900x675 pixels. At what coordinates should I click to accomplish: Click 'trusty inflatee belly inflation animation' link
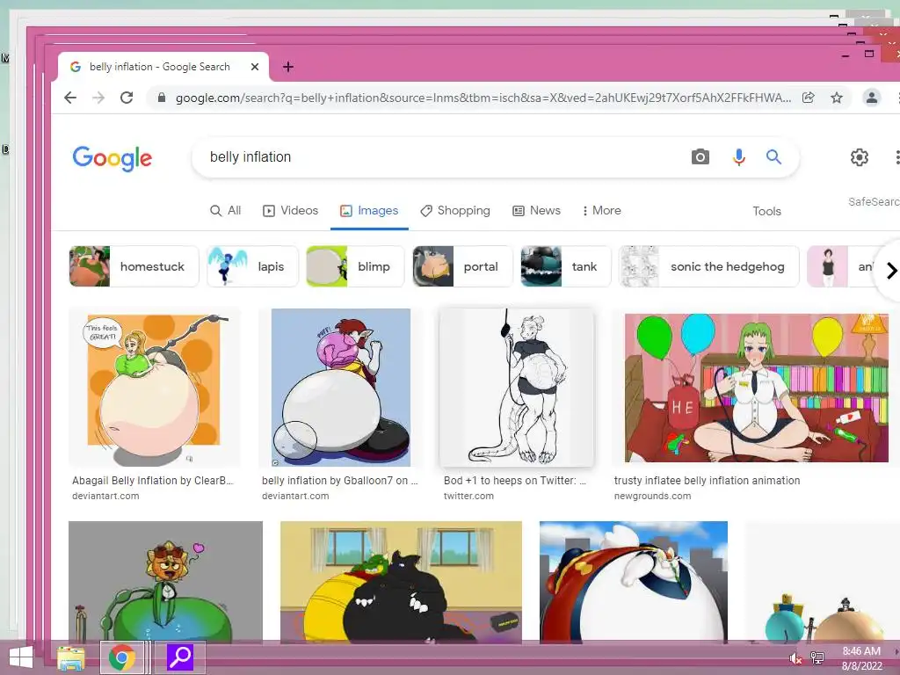tap(708, 481)
